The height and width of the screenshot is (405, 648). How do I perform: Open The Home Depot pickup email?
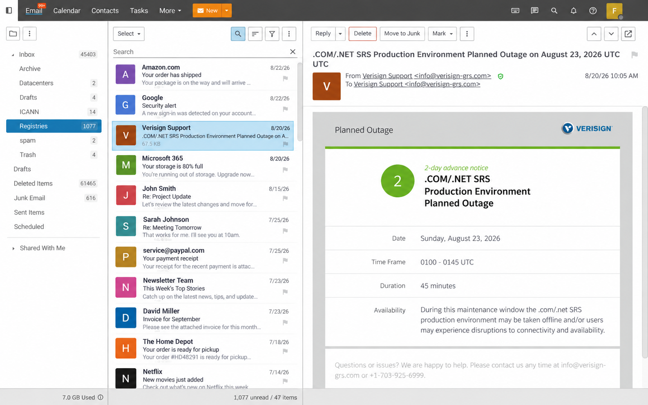pyautogui.click(x=203, y=349)
